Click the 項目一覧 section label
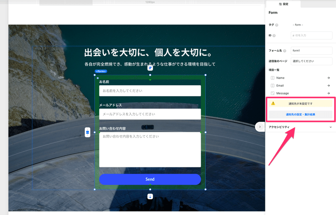This screenshot has height=215, width=336. coord(274,70)
